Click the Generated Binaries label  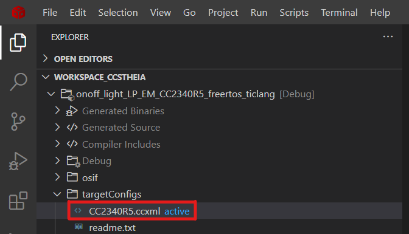[x=123, y=111]
